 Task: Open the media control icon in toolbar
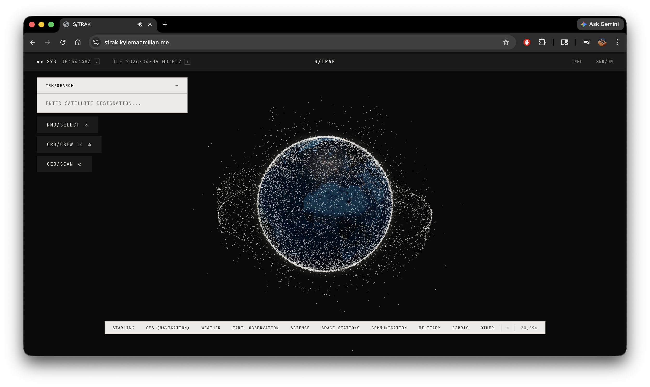point(587,42)
